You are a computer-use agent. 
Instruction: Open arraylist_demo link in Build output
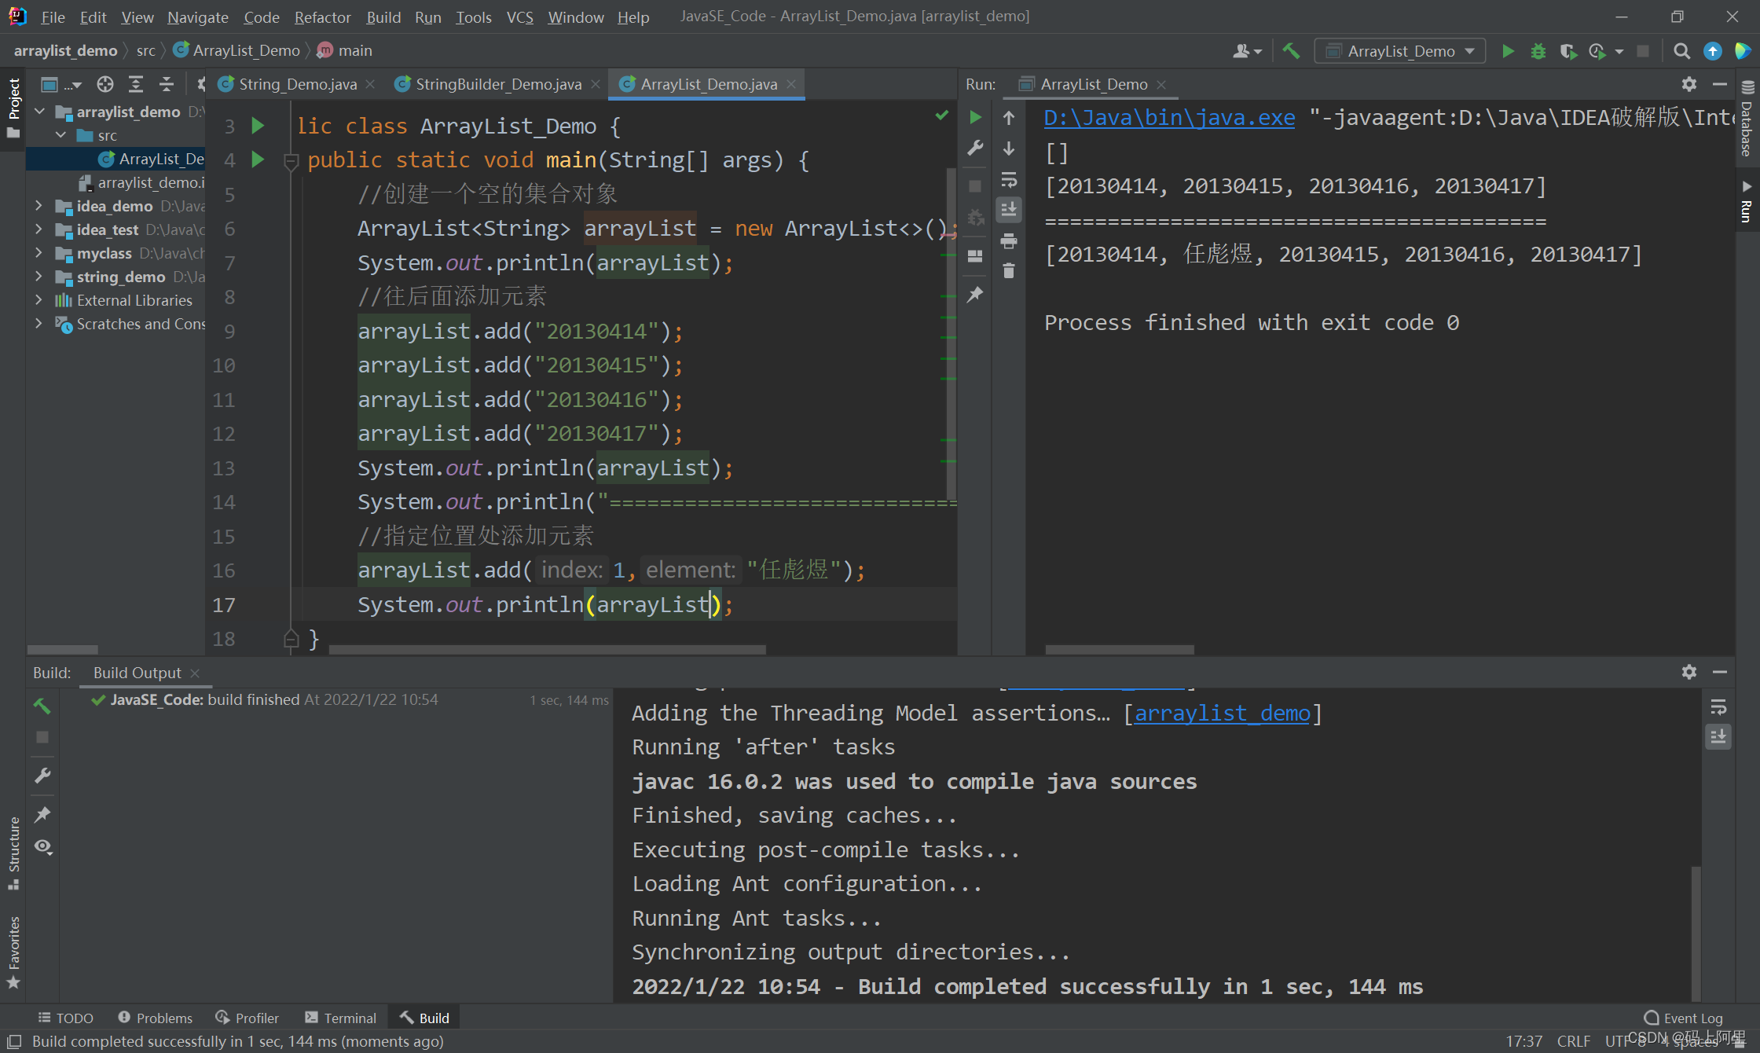pyautogui.click(x=1220, y=713)
